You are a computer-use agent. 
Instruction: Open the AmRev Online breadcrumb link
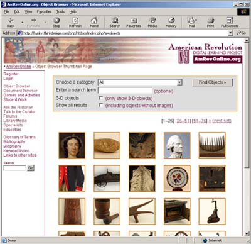[x=19, y=67]
